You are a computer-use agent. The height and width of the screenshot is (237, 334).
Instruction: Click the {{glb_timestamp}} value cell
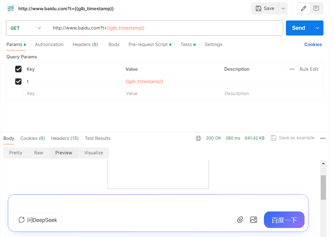(x=171, y=82)
